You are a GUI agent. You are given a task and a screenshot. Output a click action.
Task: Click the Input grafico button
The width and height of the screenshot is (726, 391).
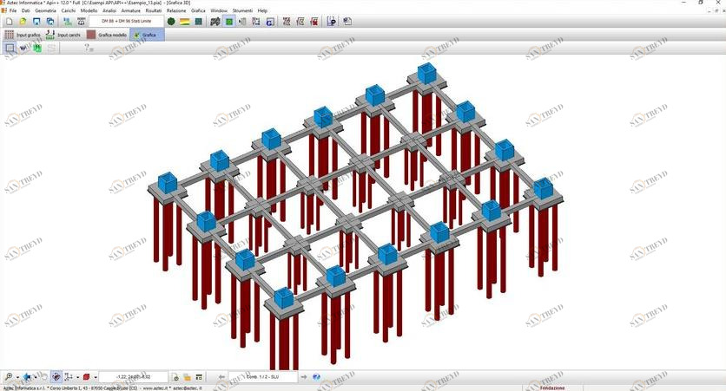[23, 35]
